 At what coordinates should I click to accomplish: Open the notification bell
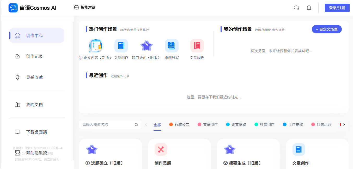[x=309, y=8]
